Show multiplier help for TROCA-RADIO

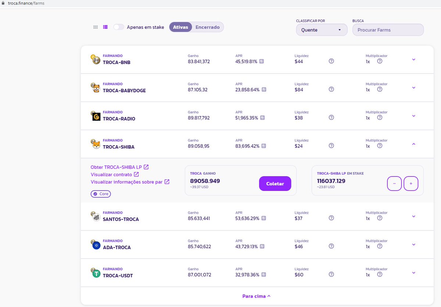pos(380,117)
